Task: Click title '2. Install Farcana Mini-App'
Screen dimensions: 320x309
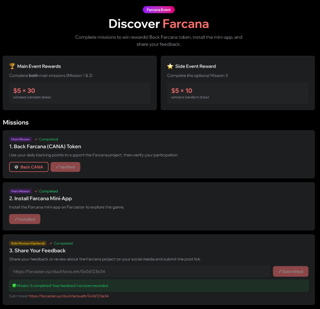Action: pyautogui.click(x=40, y=198)
